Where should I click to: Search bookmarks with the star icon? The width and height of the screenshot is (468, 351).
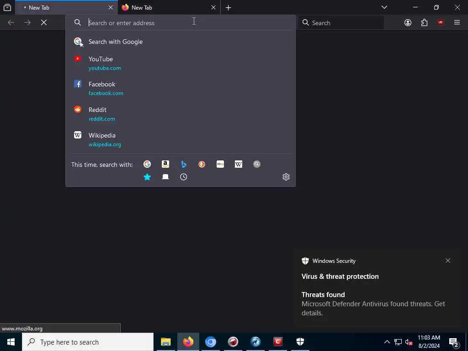point(147,177)
